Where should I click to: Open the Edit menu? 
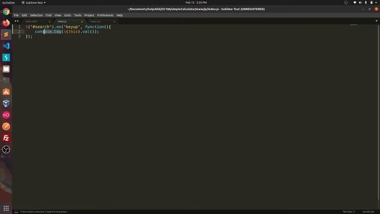click(x=24, y=15)
